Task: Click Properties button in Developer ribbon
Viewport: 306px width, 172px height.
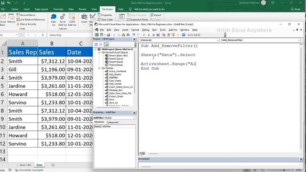Action: tap(105, 15)
